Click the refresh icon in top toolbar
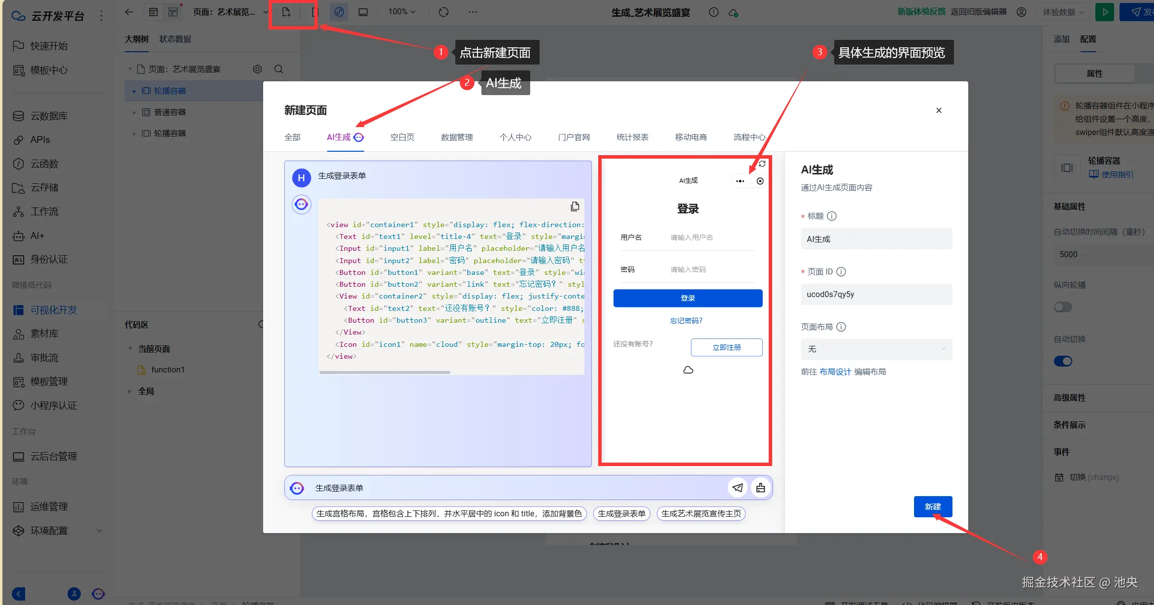 (443, 12)
